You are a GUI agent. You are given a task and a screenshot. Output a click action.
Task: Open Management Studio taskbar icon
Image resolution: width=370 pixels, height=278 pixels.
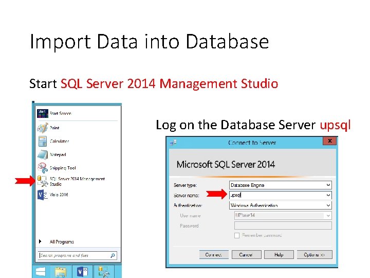[x=104, y=272]
